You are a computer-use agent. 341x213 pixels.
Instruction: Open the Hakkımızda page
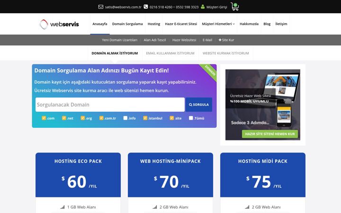249,24
